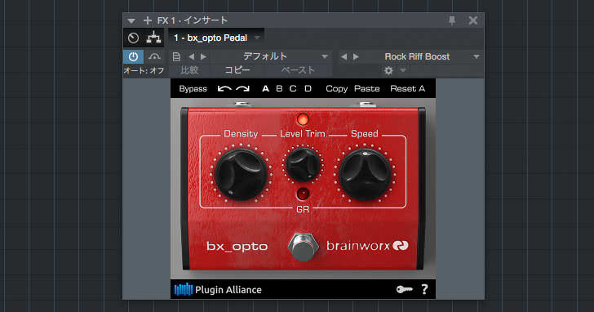Open the routing view icon
The width and height of the screenshot is (594, 312).
coord(153,38)
